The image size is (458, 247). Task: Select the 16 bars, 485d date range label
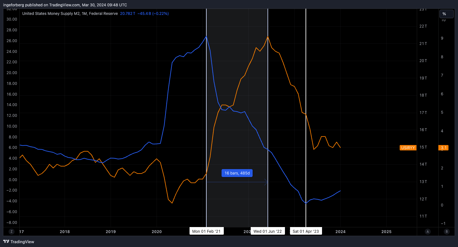237,173
